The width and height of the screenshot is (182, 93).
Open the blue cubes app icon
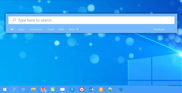(121, 89)
